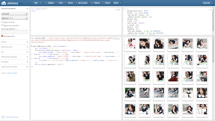Screen dimensions: 215x121
Task: Tidy up code with TidyUp
Action: coord(95,3)
